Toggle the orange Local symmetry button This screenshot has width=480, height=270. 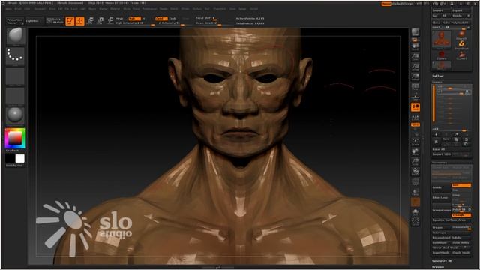coord(415,107)
